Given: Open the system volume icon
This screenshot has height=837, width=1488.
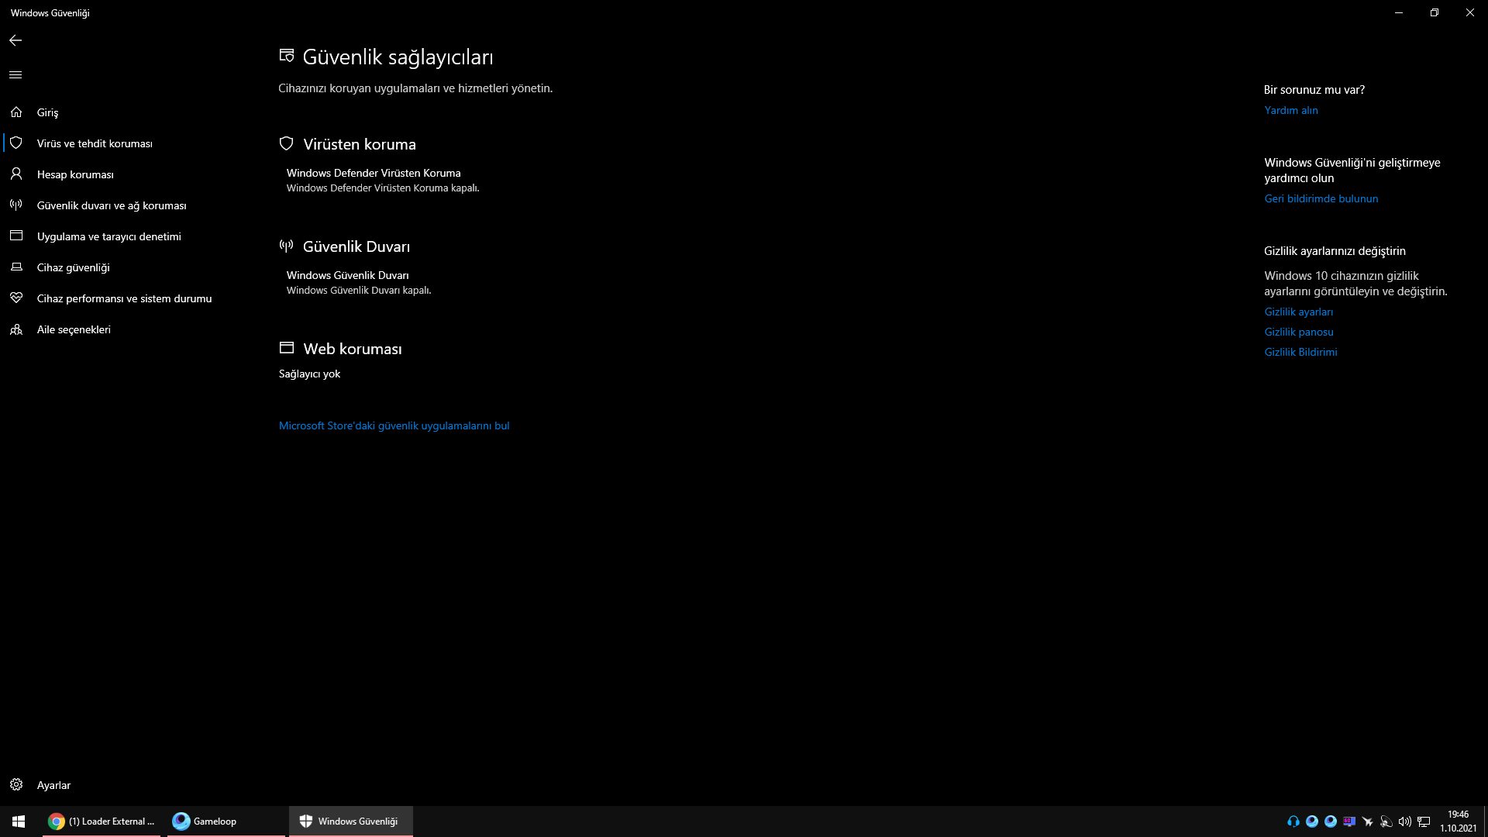Looking at the screenshot, I should [1405, 821].
